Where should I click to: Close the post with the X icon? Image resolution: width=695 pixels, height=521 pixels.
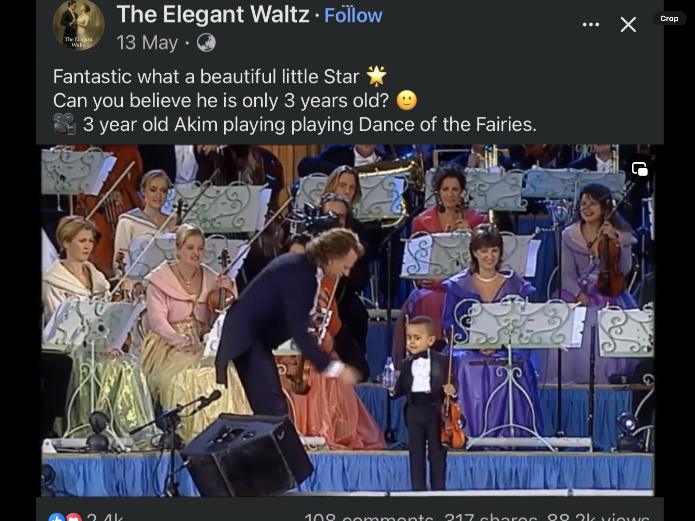pos(628,24)
